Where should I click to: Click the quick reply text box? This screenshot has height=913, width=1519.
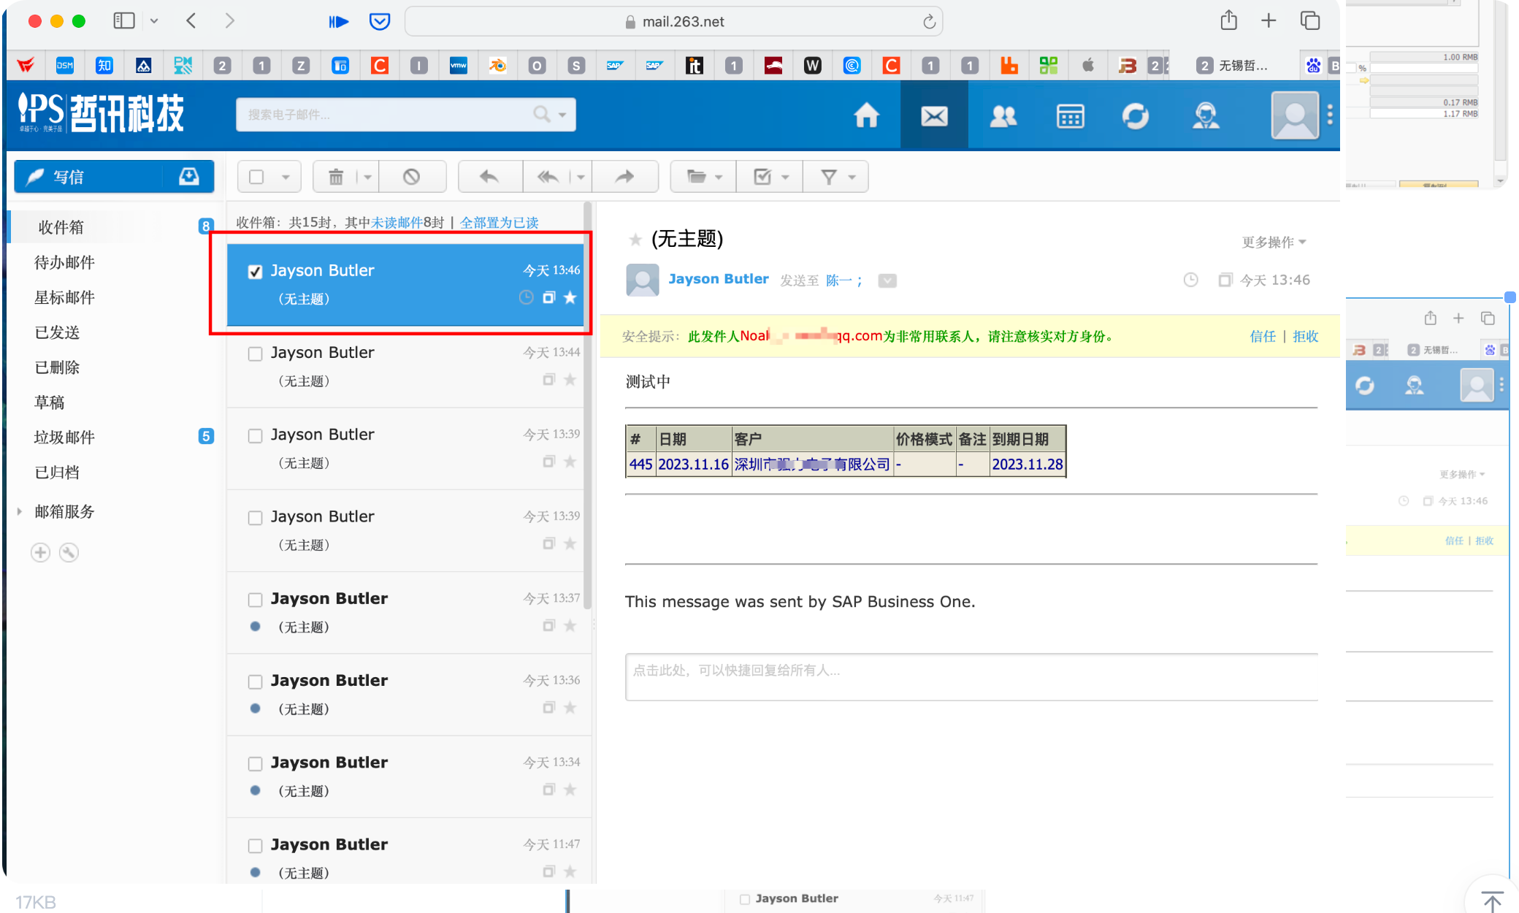tap(971, 677)
